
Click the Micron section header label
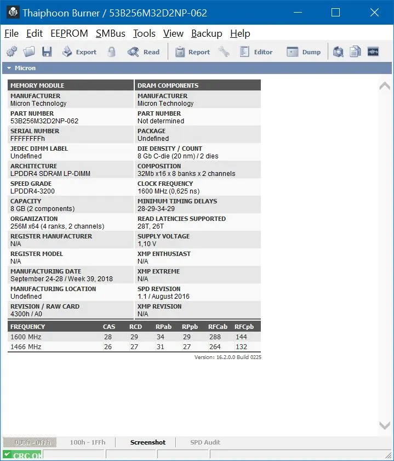[x=25, y=68]
